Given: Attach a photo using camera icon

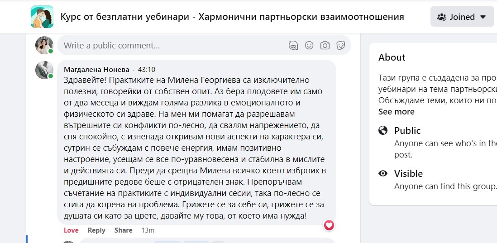Looking at the screenshot, I should [325, 45].
